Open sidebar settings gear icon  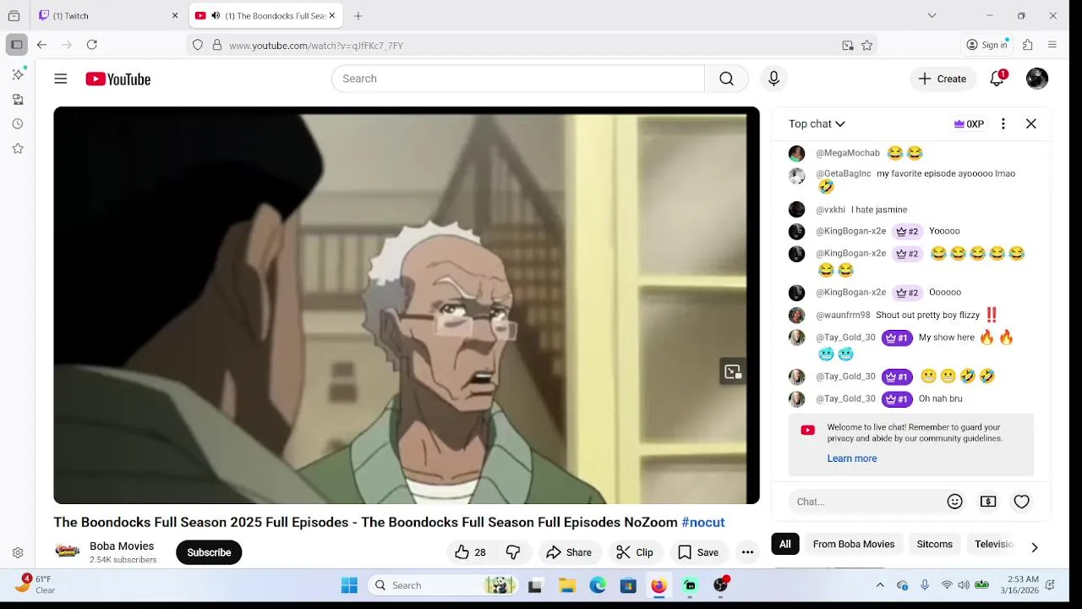[x=18, y=552]
